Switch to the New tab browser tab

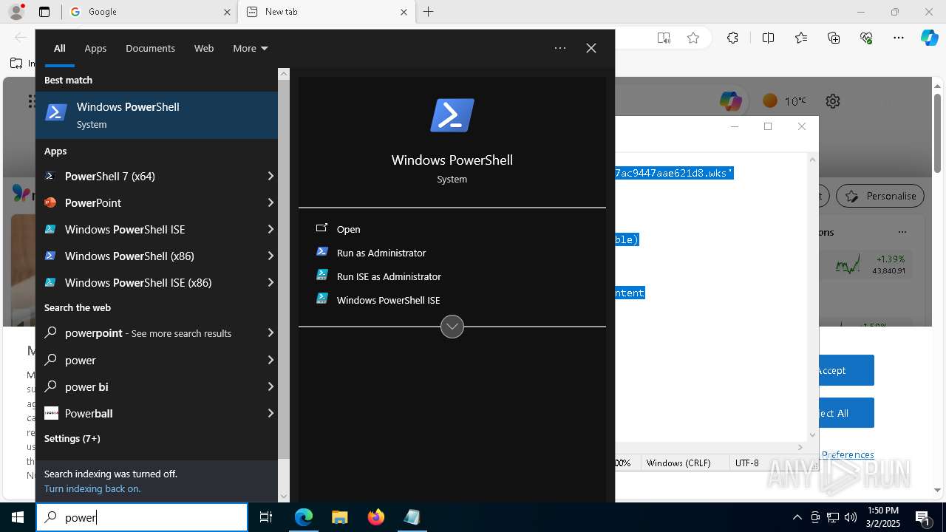coord(327,12)
